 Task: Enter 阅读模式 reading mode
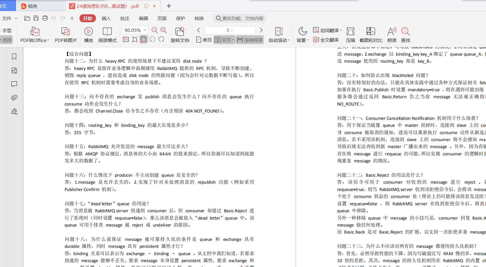coord(107,35)
